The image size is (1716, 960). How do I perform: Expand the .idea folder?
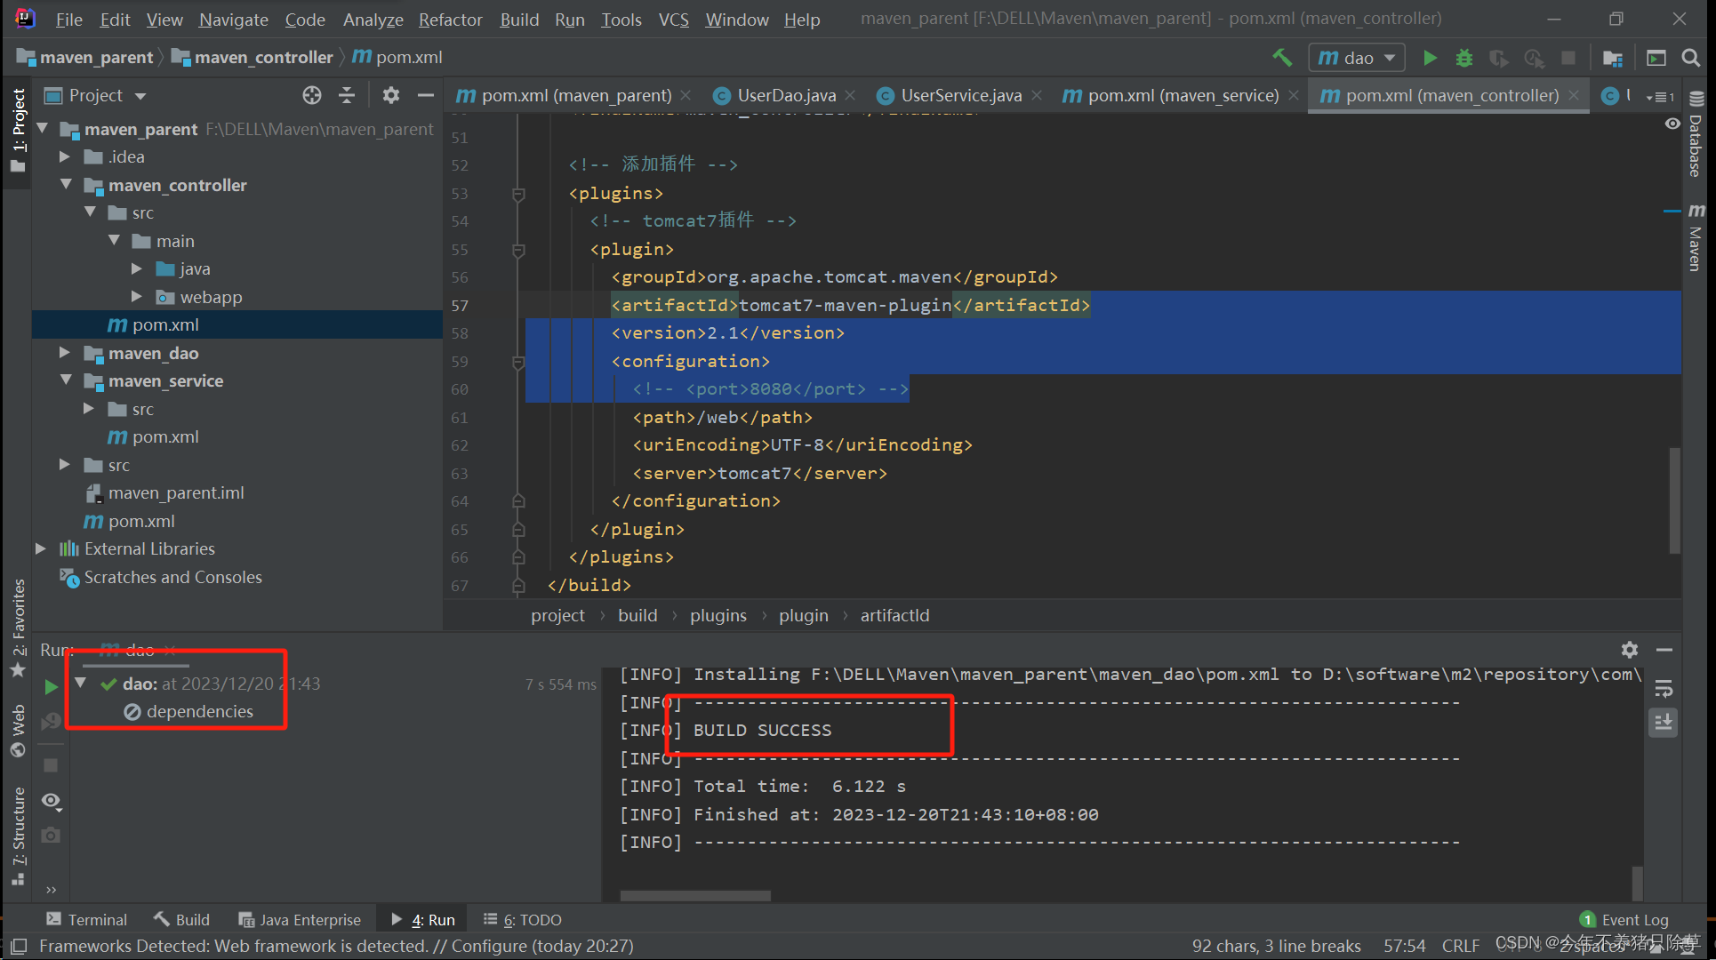coord(65,156)
